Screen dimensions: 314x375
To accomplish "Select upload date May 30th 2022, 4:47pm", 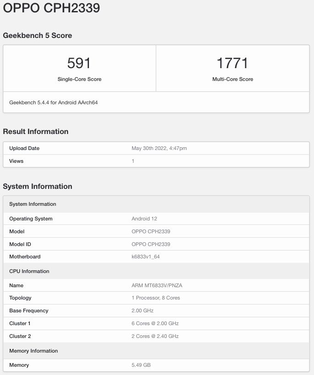I will click(x=159, y=148).
